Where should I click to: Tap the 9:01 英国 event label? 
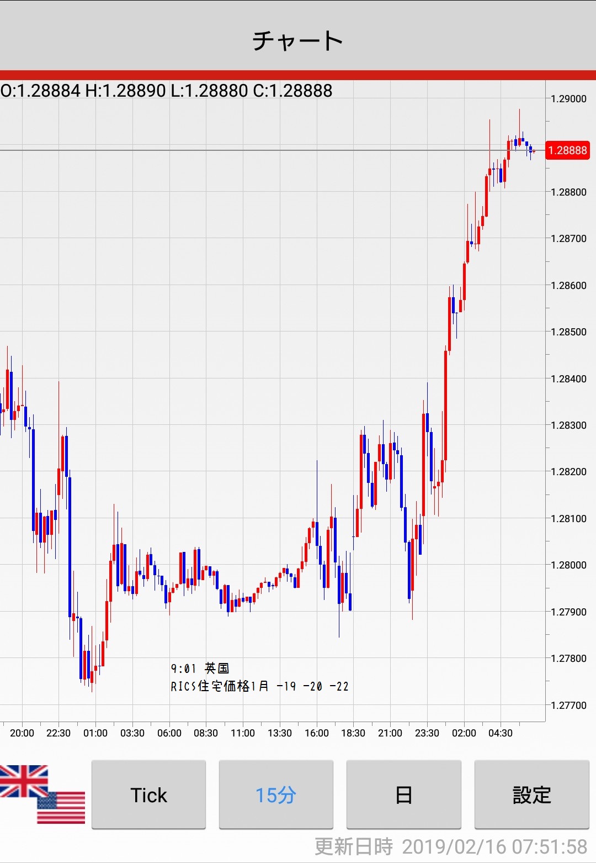[x=200, y=669]
